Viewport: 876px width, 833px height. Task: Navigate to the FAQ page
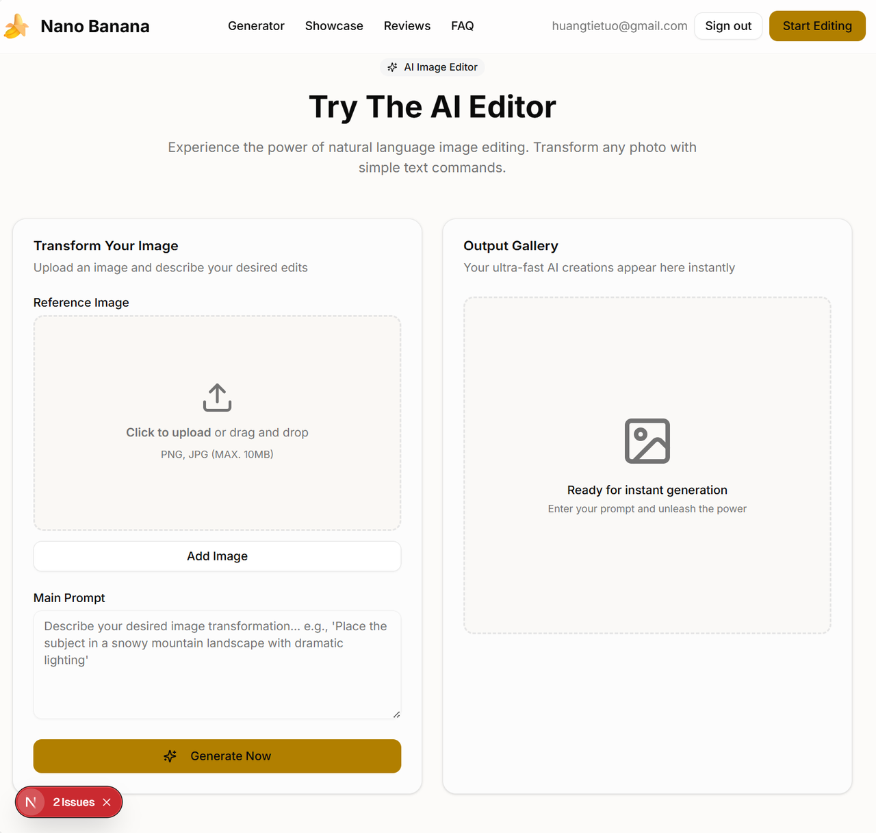coord(462,26)
